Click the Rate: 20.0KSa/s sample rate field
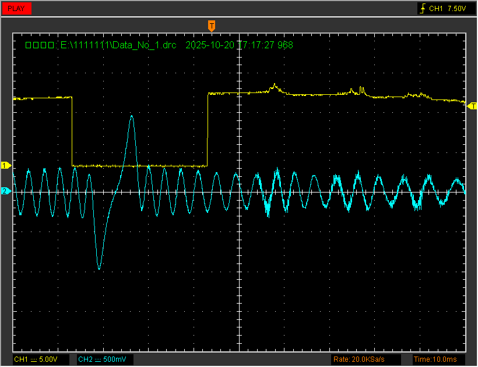This screenshot has width=478, height=367. 358,359
